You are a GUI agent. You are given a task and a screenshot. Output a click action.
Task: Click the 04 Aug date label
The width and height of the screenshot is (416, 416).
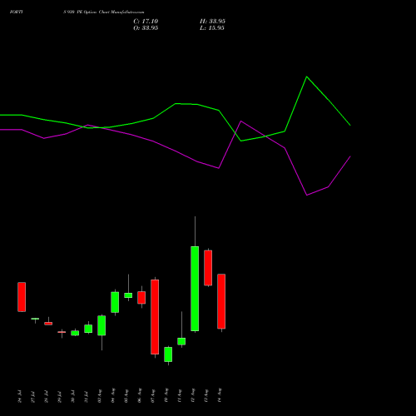(112, 395)
